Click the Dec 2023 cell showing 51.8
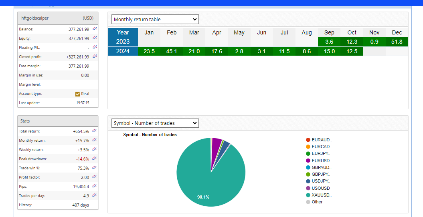Image resolution: width=423 pixels, height=217 pixels. (397, 42)
